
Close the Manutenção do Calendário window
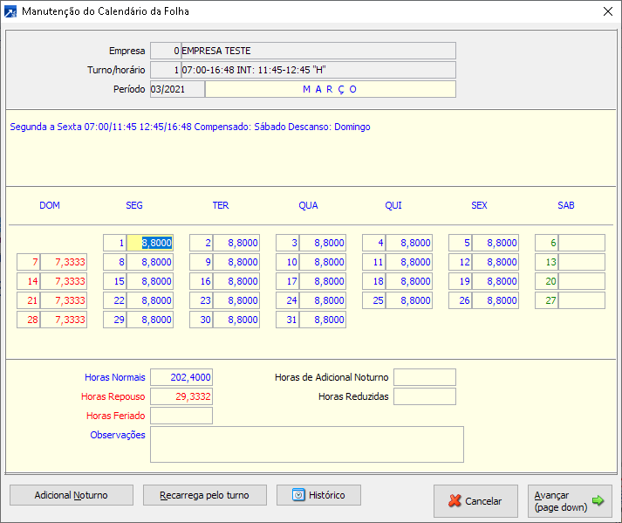pos(607,11)
